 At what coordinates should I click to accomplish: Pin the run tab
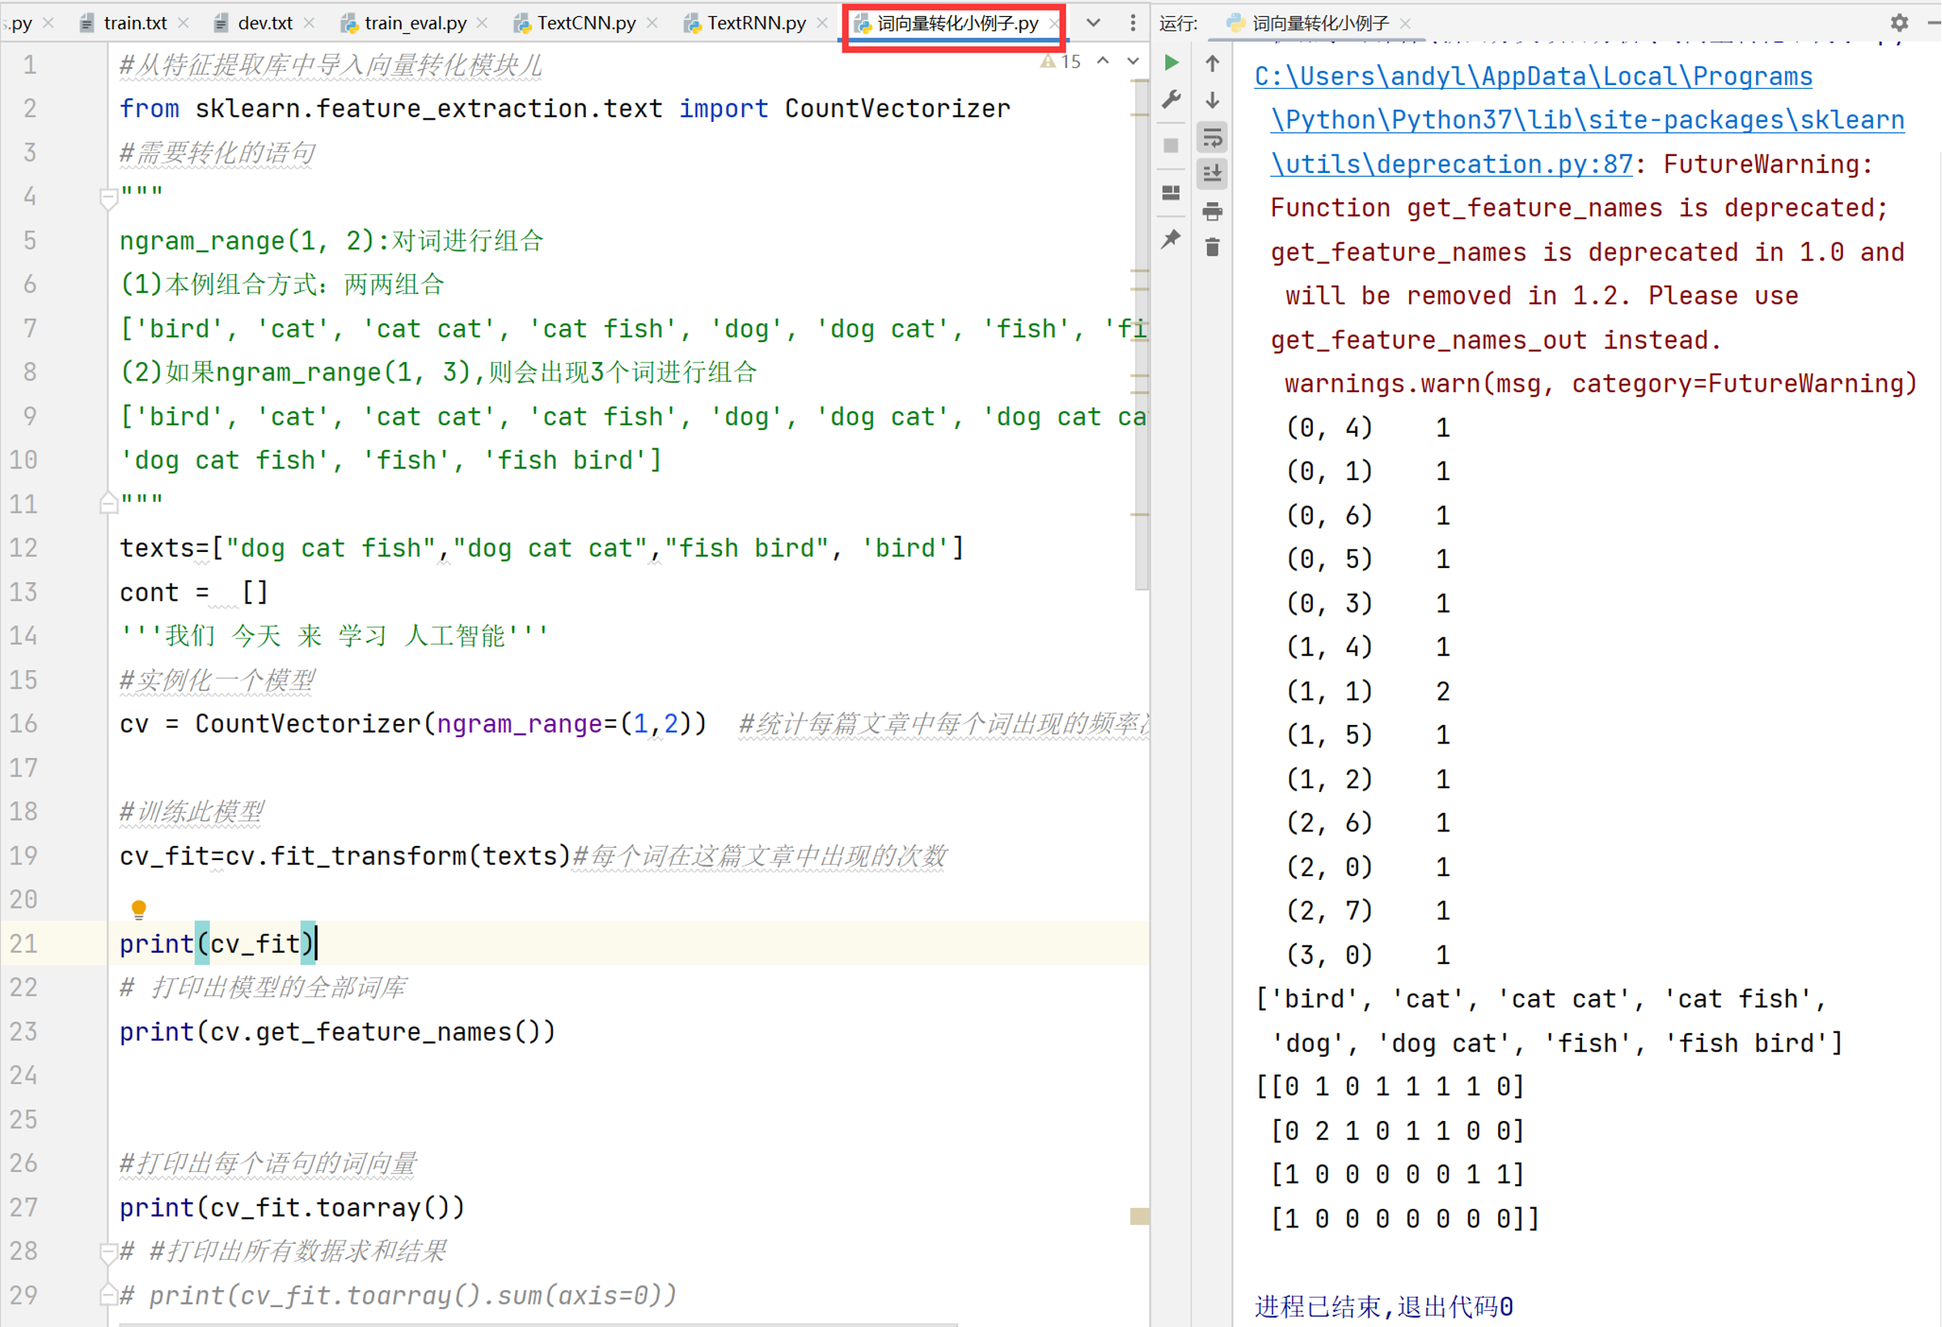(1171, 239)
